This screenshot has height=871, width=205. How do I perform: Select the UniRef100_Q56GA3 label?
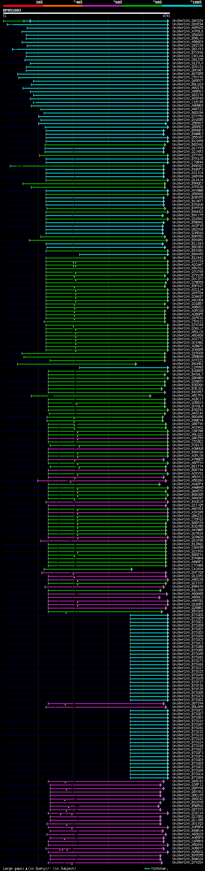187,35
